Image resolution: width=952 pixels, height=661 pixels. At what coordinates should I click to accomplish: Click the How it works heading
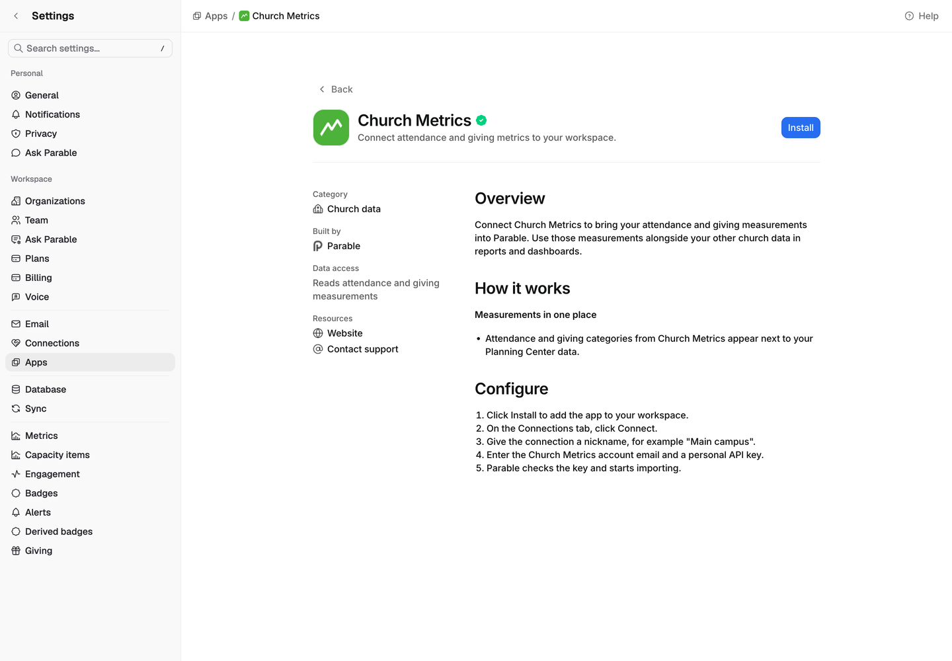click(x=522, y=288)
